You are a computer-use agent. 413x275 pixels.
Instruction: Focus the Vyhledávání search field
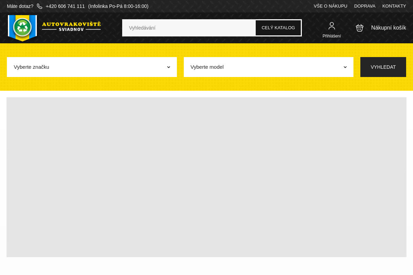[x=189, y=28]
